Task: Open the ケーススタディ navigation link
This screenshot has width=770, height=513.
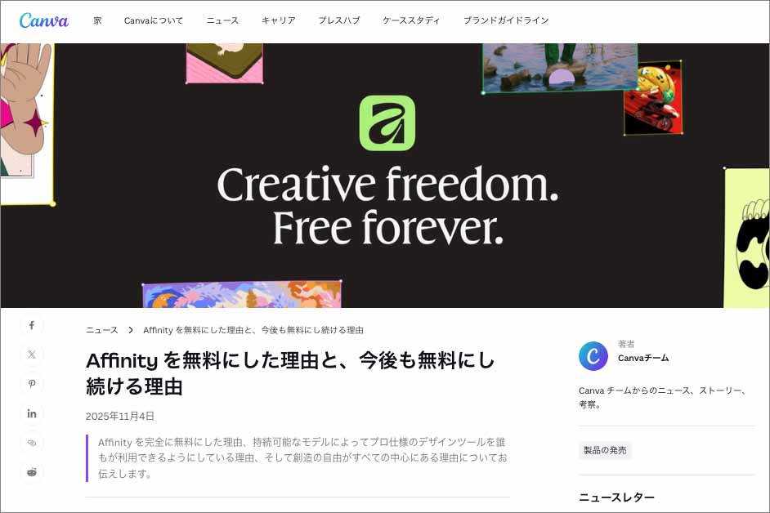Action: (x=411, y=20)
